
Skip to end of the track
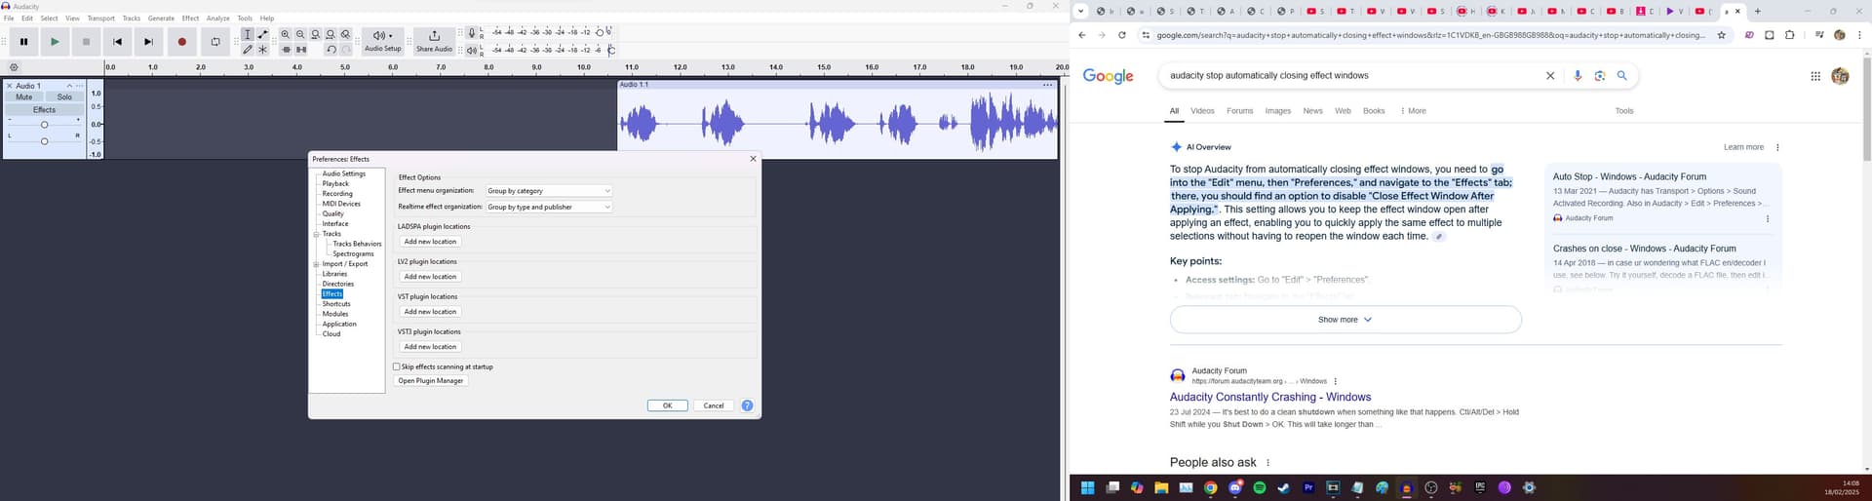149,42
